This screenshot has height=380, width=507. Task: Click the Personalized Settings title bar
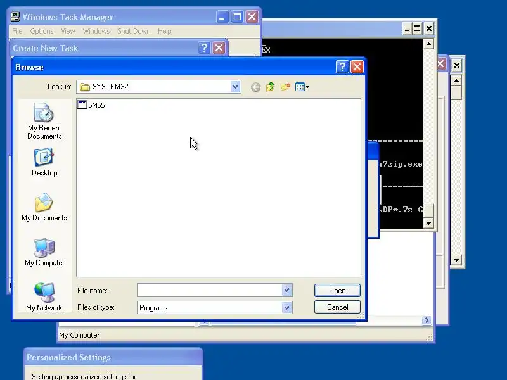tap(113, 357)
